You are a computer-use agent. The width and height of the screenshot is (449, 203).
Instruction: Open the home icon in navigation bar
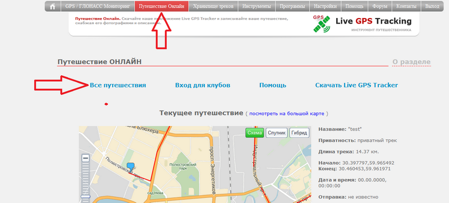(x=53, y=6)
